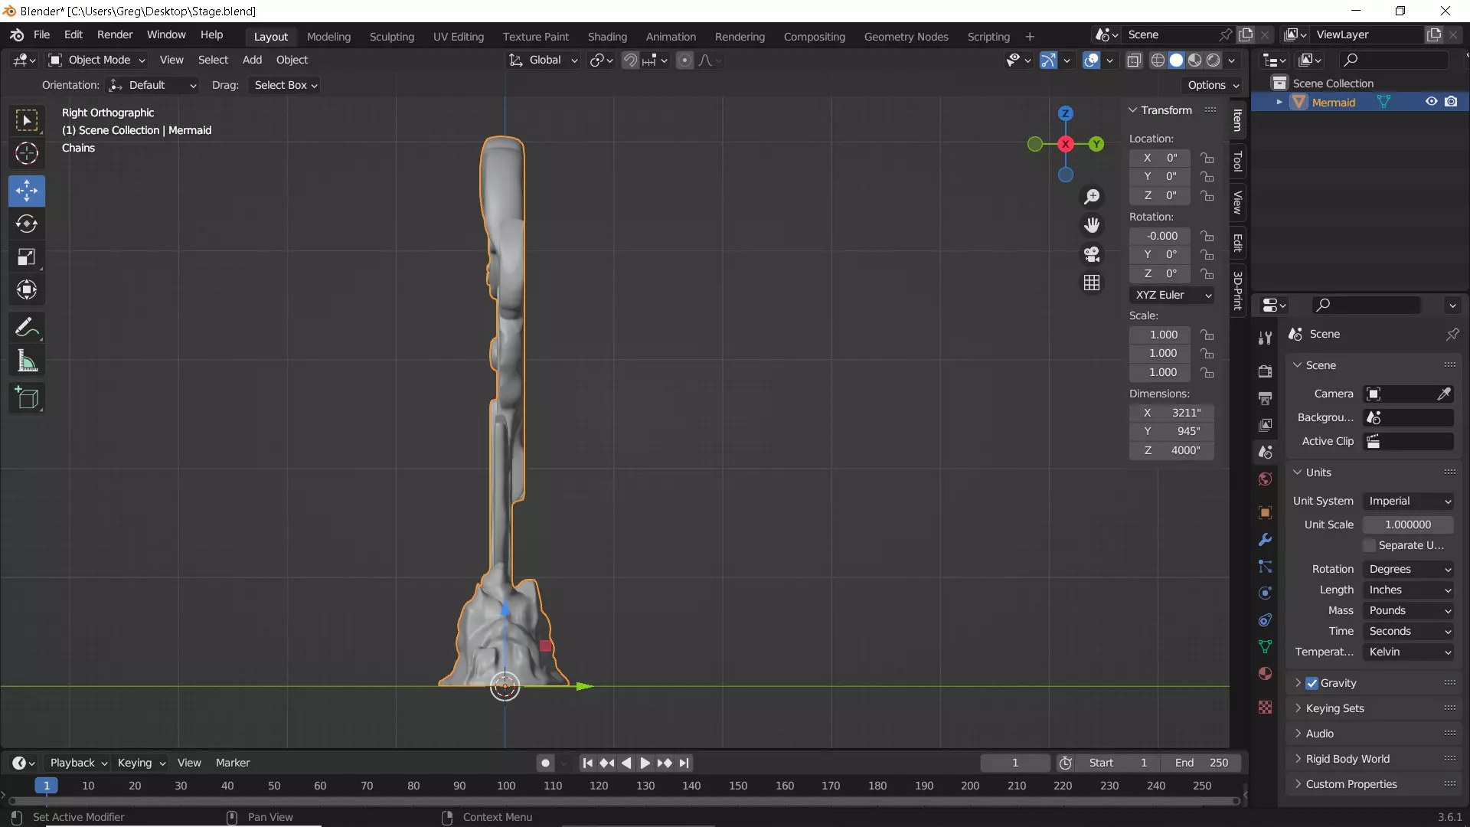Hide Mermaid object in viewport
This screenshot has width=1470, height=827.
(1431, 102)
